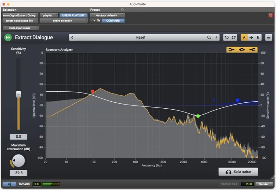The height and width of the screenshot is (190, 276).
Task: Click the Frequency (Hz) axis label
Action: [x=151, y=165]
